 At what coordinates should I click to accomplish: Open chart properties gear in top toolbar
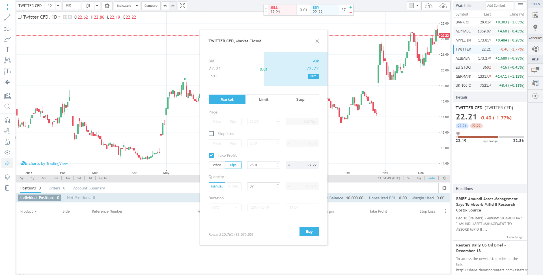(x=107, y=6)
